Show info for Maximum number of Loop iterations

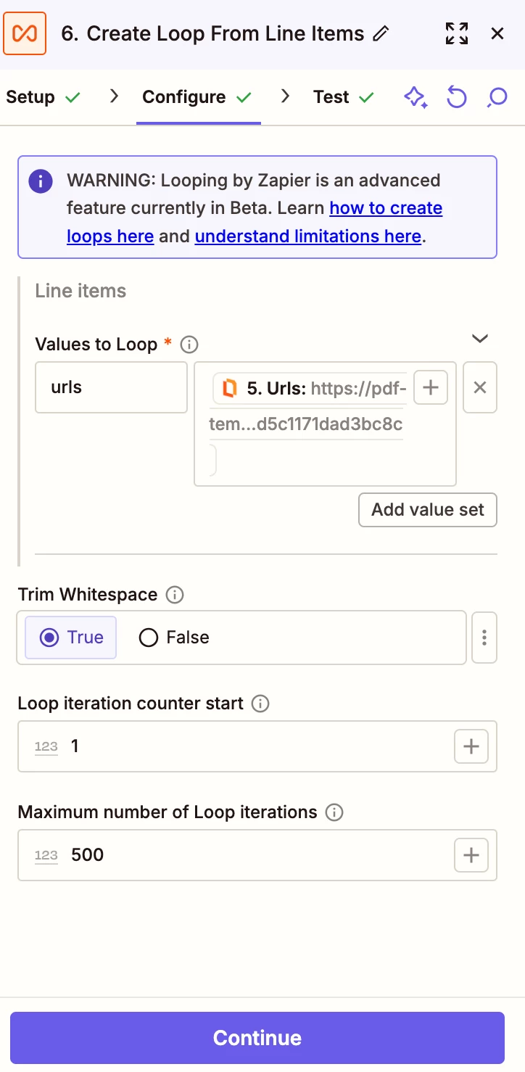[x=334, y=813]
